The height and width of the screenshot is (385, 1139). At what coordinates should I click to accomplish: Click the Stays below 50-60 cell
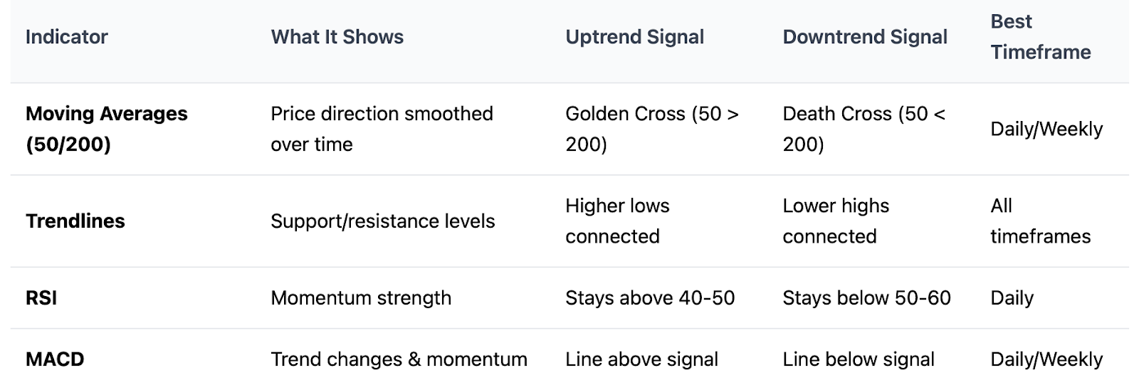point(866,298)
